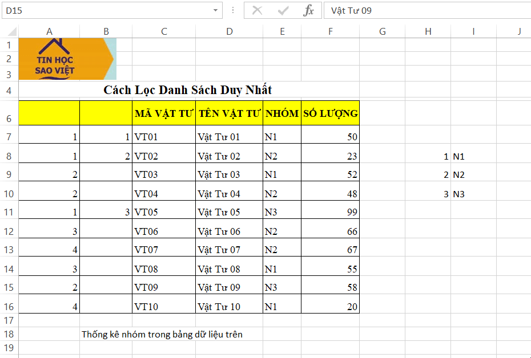Image resolution: width=531 pixels, height=358 pixels.
Task: Select the 'Thống kê nhóm trong bảng dữ liệu trên' text
Action: click(162, 334)
